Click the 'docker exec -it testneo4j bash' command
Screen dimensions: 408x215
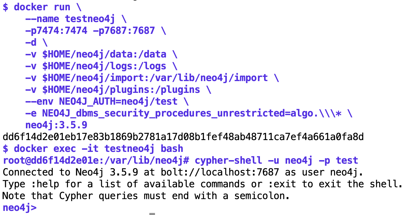click(99, 149)
